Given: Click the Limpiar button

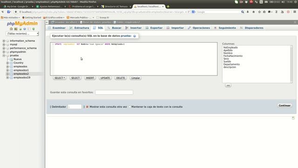Looking at the screenshot, I should tap(135, 78).
